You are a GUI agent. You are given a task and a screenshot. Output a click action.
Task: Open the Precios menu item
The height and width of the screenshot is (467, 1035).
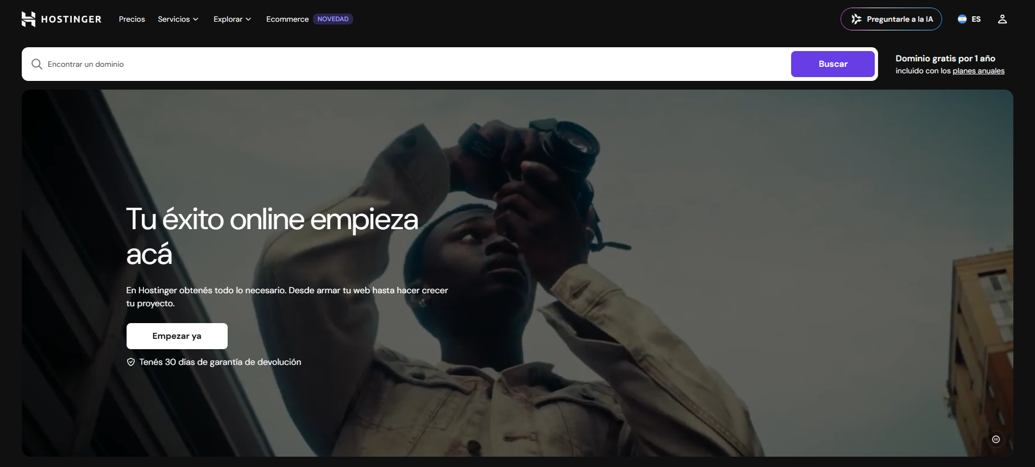click(132, 19)
